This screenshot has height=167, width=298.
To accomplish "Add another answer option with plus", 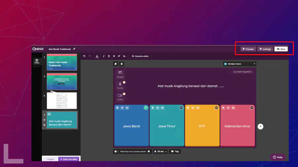I will pos(260,126).
